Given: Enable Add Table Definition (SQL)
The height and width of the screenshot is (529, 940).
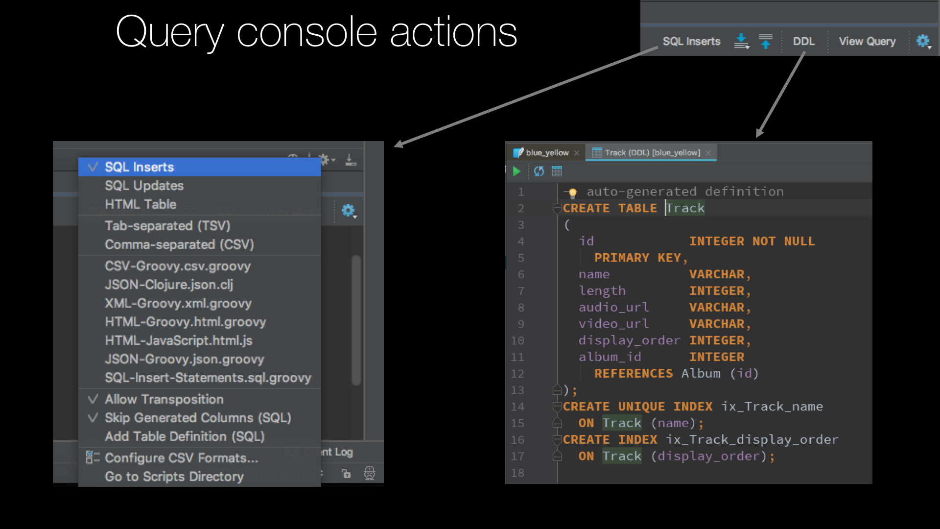Looking at the screenshot, I should 184,436.
